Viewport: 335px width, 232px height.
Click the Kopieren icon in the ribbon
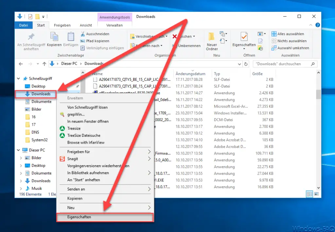(x=54, y=37)
